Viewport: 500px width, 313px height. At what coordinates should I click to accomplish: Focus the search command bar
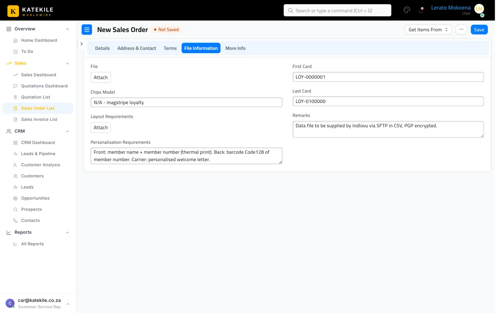pyautogui.click(x=337, y=10)
